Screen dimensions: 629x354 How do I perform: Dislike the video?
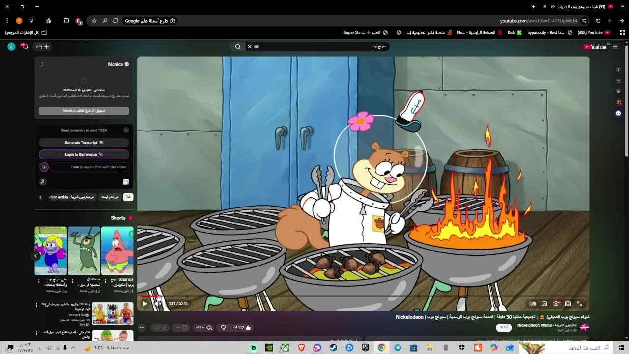pyautogui.click(x=223, y=327)
